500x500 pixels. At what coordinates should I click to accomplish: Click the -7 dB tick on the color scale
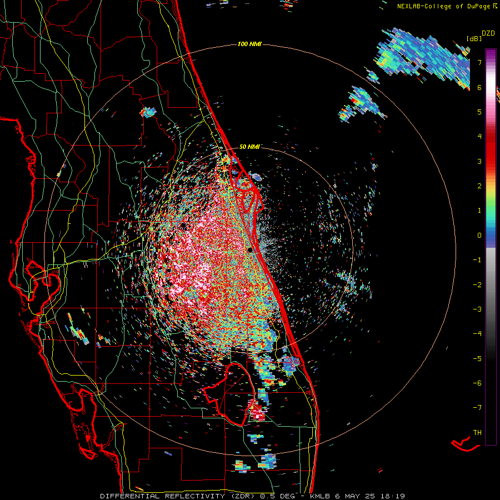click(477, 408)
